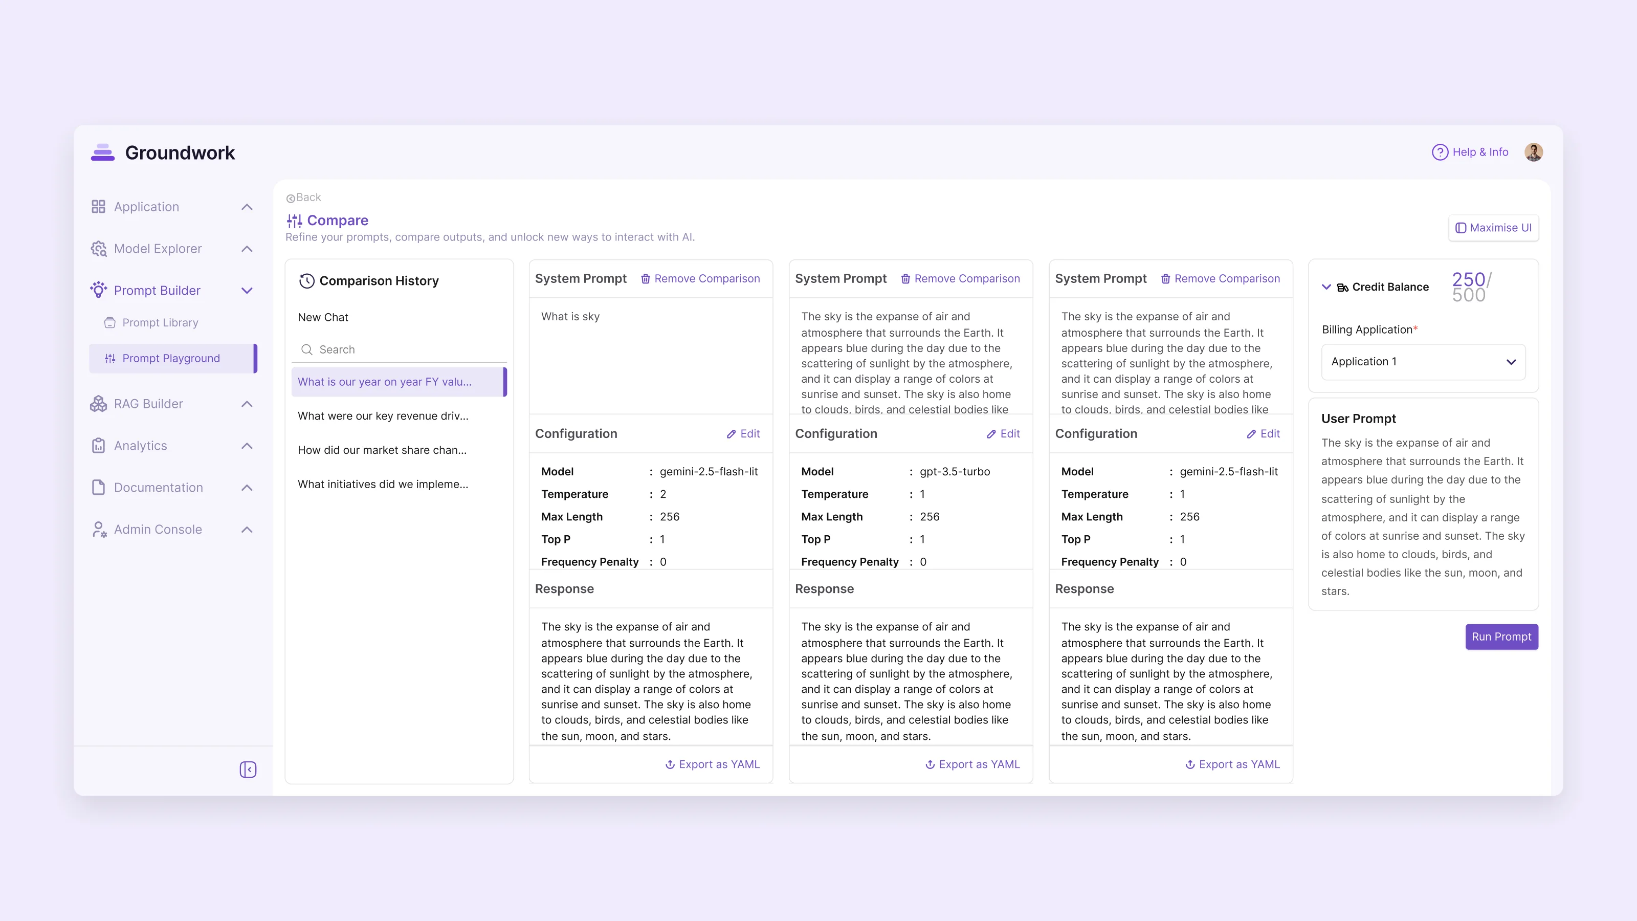This screenshot has width=1637, height=921.
Task: Export third comparison as YAML
Action: (1232, 764)
